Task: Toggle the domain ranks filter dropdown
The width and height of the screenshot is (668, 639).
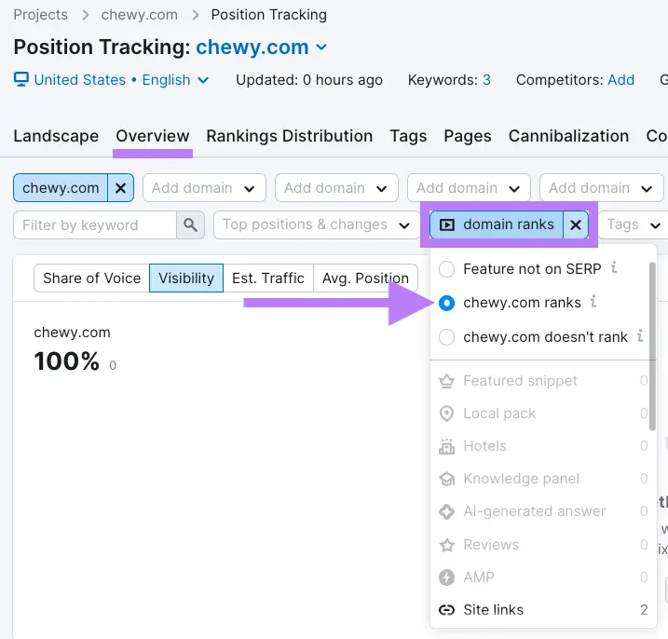Action: point(497,224)
